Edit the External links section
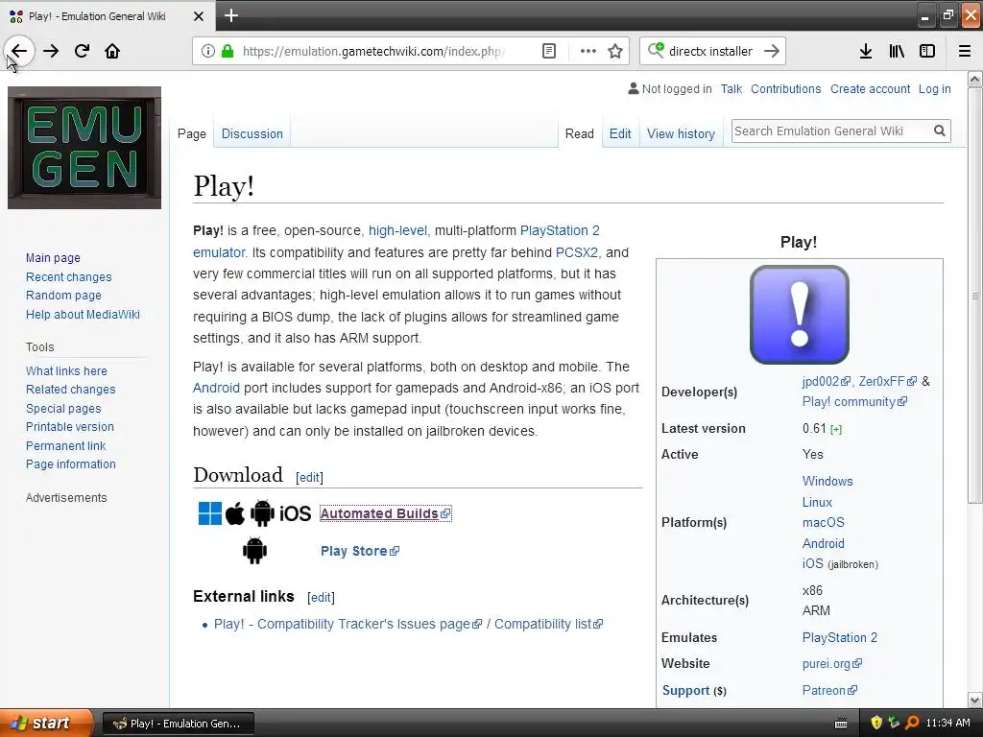Image resolution: width=983 pixels, height=737 pixels. pyautogui.click(x=321, y=597)
